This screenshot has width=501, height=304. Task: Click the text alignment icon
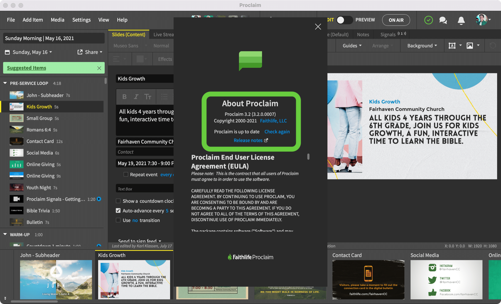coord(116,59)
